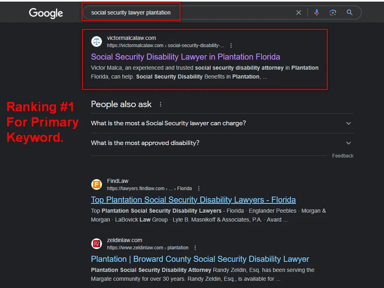Start voice search with microphone icon

click(317, 12)
